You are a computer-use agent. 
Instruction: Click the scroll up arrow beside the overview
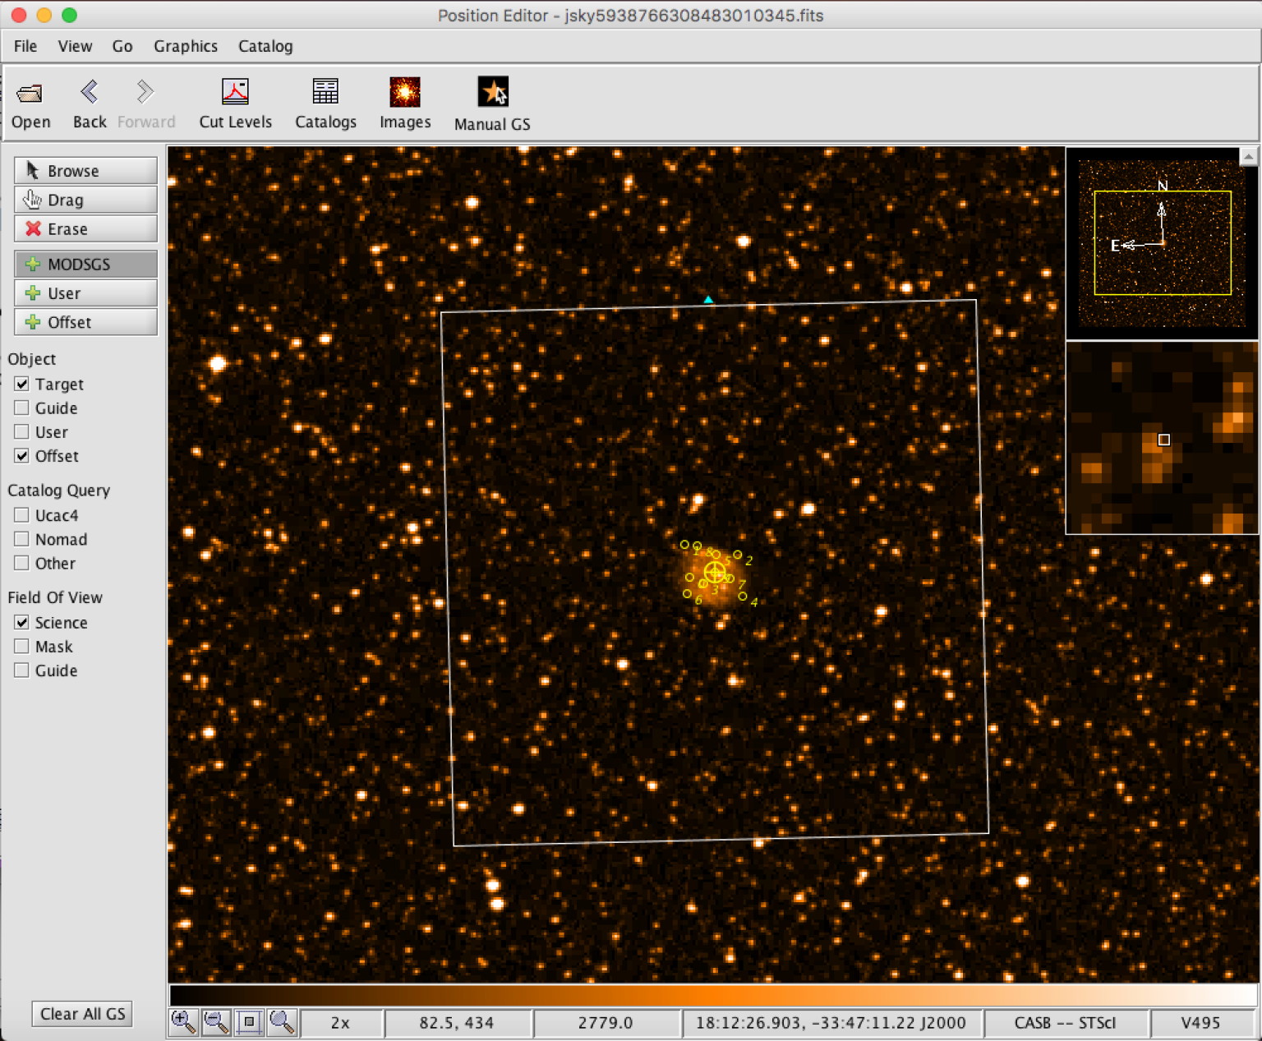(1249, 156)
